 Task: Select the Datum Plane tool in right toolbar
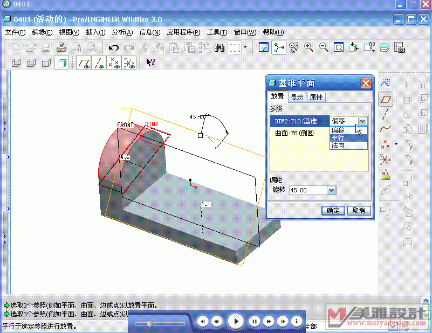(386, 99)
